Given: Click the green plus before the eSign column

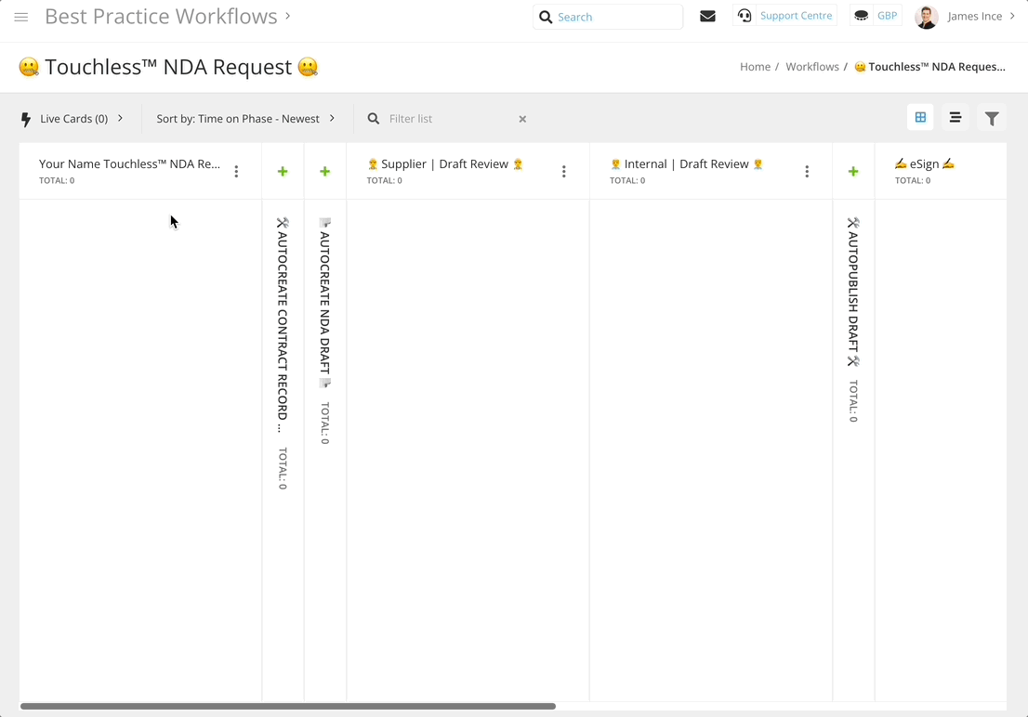Looking at the screenshot, I should click(853, 171).
